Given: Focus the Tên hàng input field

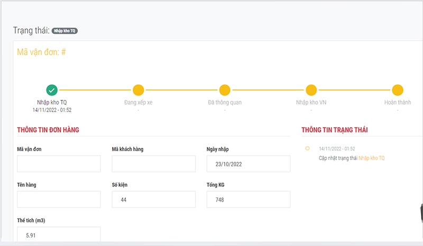Looking at the screenshot, I should tap(59, 200).
